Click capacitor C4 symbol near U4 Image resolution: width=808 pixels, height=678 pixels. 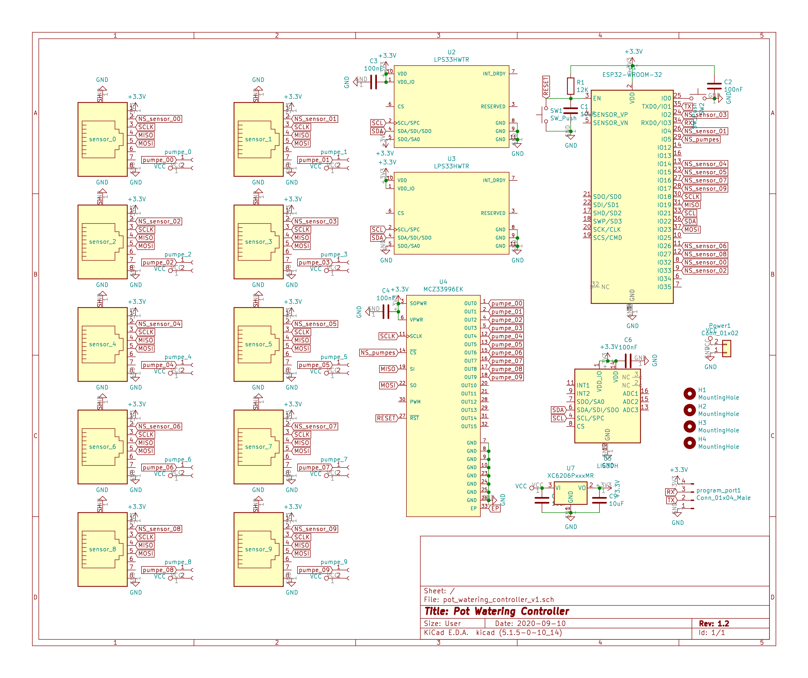[386, 312]
